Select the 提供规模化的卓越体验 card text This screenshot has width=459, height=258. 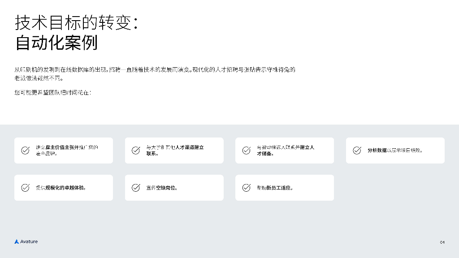(x=61, y=188)
